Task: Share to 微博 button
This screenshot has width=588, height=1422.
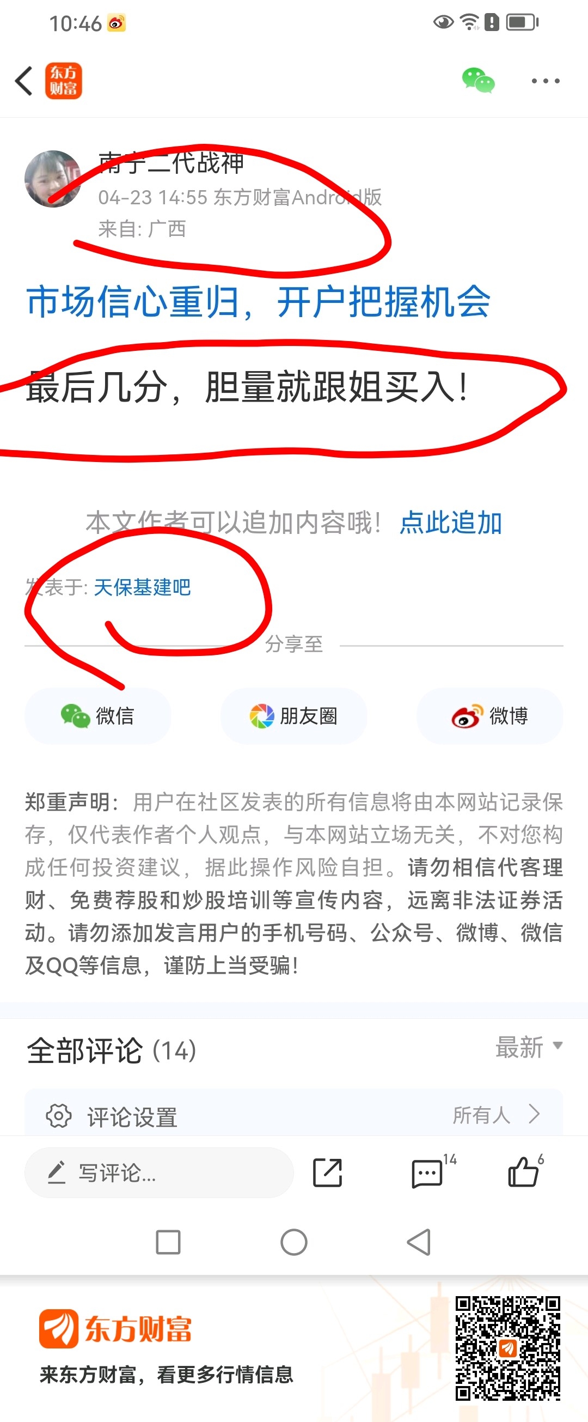Action: click(489, 716)
